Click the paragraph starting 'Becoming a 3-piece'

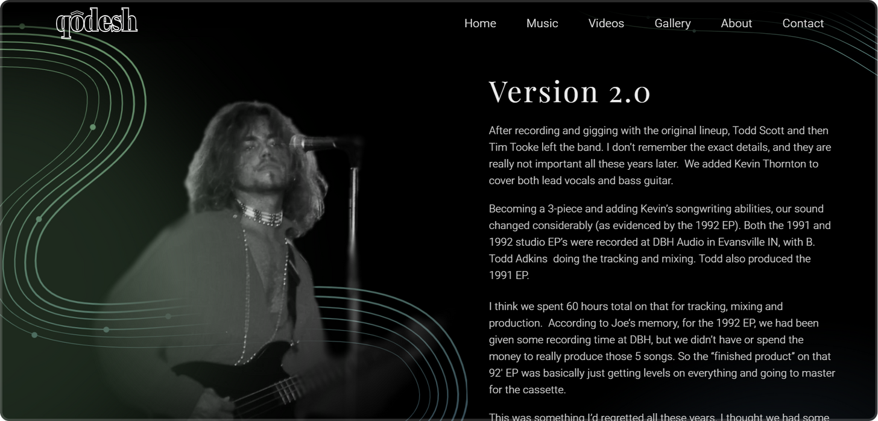[x=660, y=242]
